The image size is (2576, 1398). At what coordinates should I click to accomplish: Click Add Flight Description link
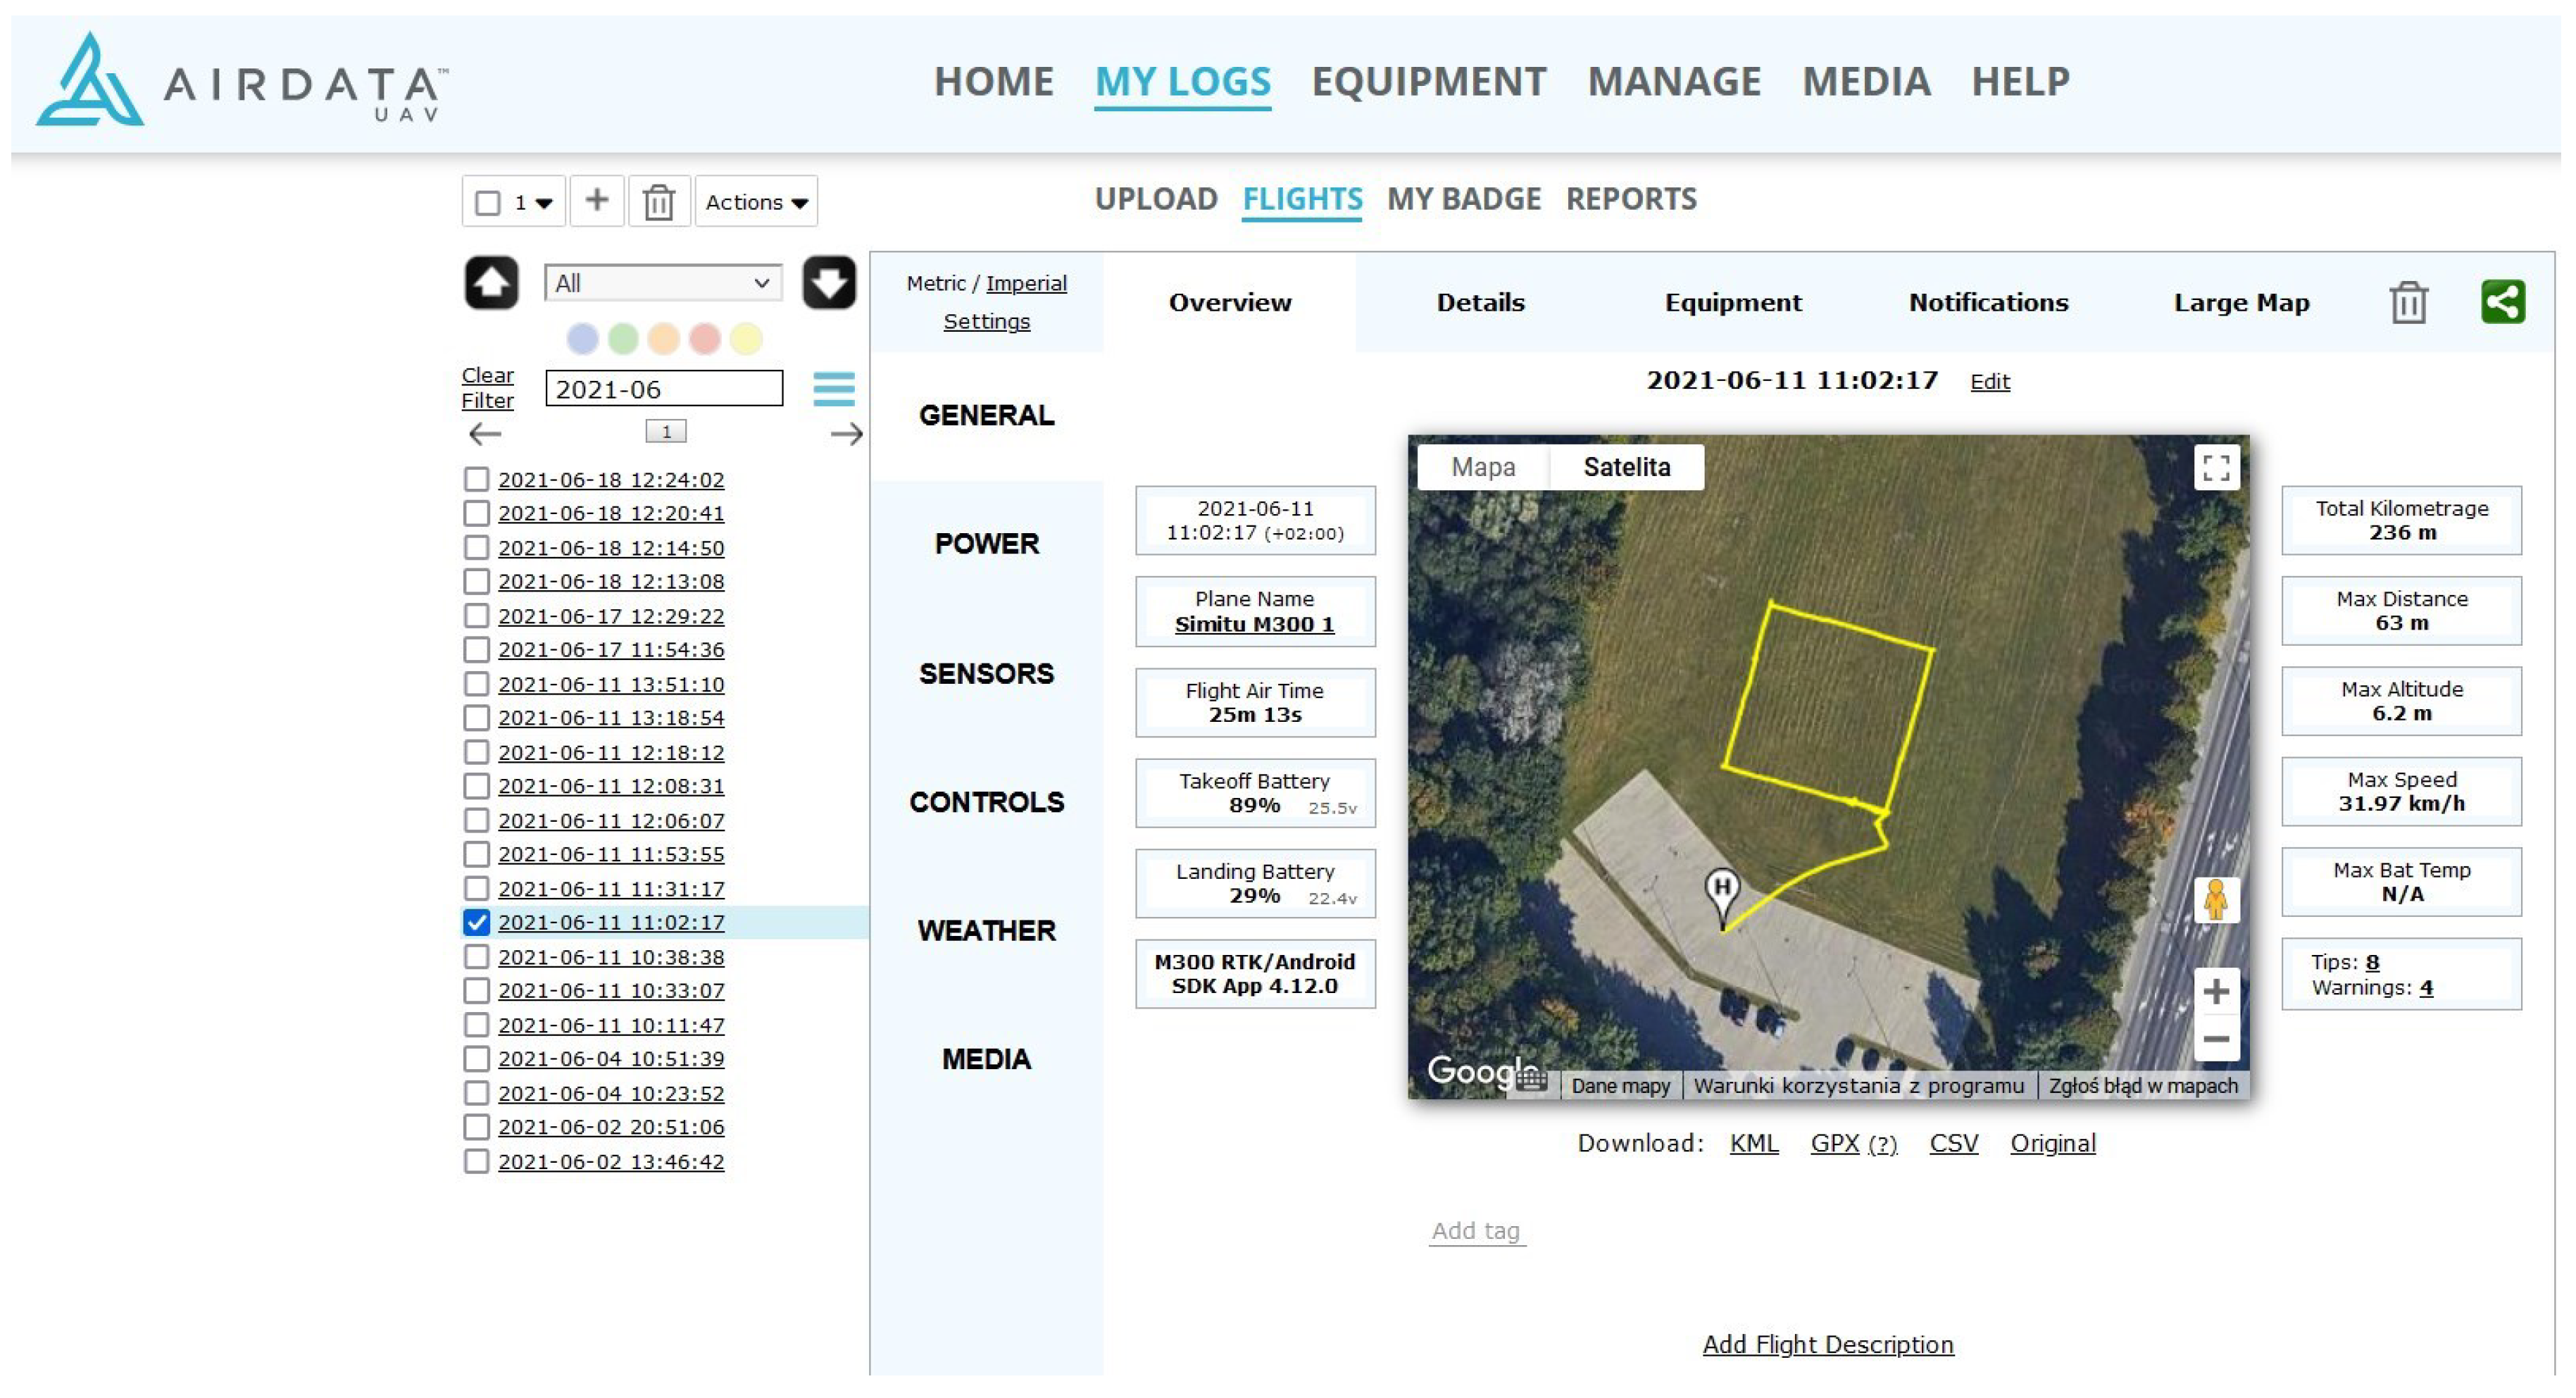coord(1827,1344)
